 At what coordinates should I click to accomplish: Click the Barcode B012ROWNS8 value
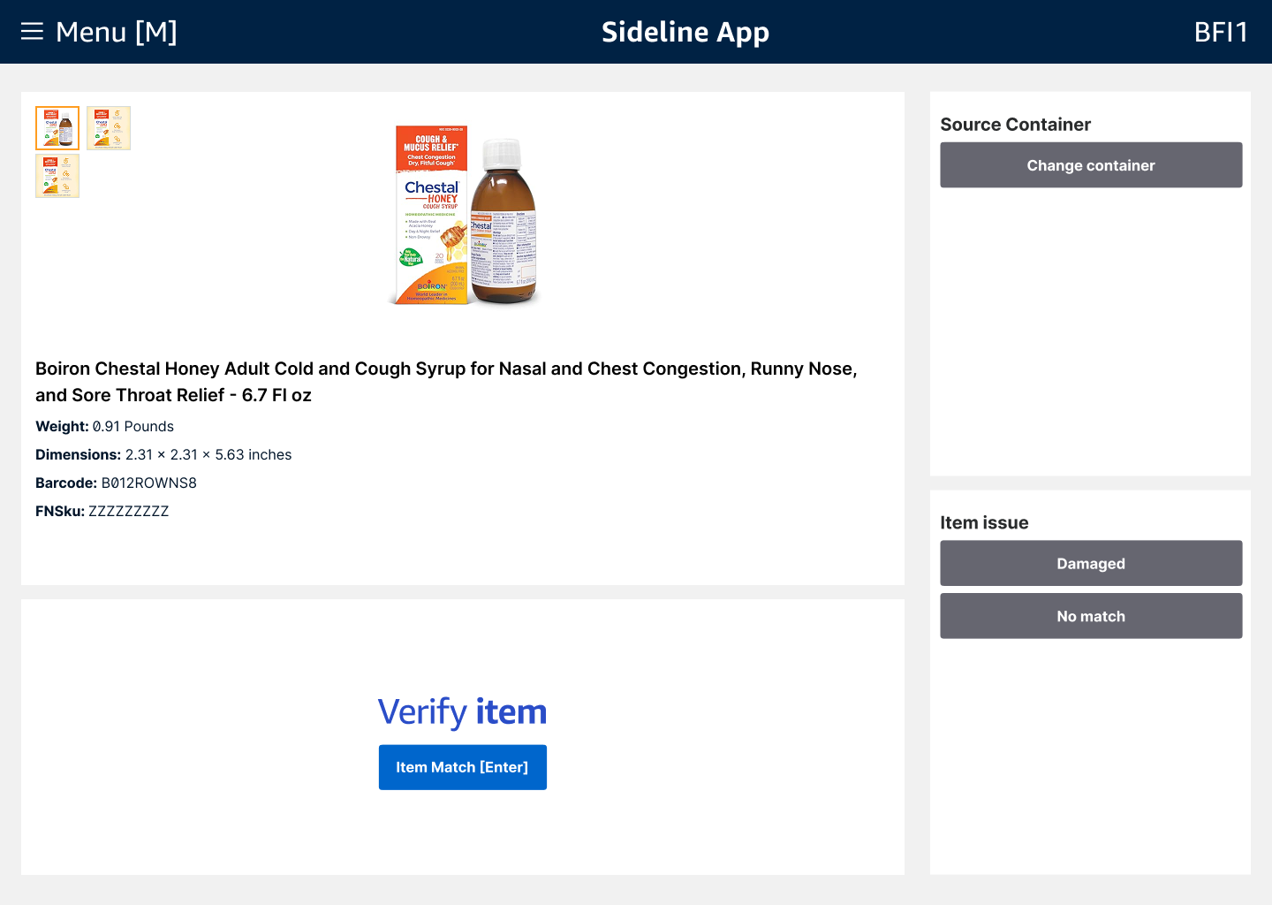(149, 483)
